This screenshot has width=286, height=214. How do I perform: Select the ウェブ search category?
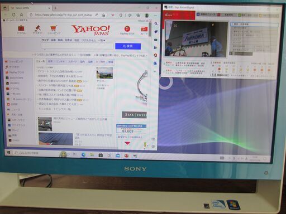coord(45,40)
